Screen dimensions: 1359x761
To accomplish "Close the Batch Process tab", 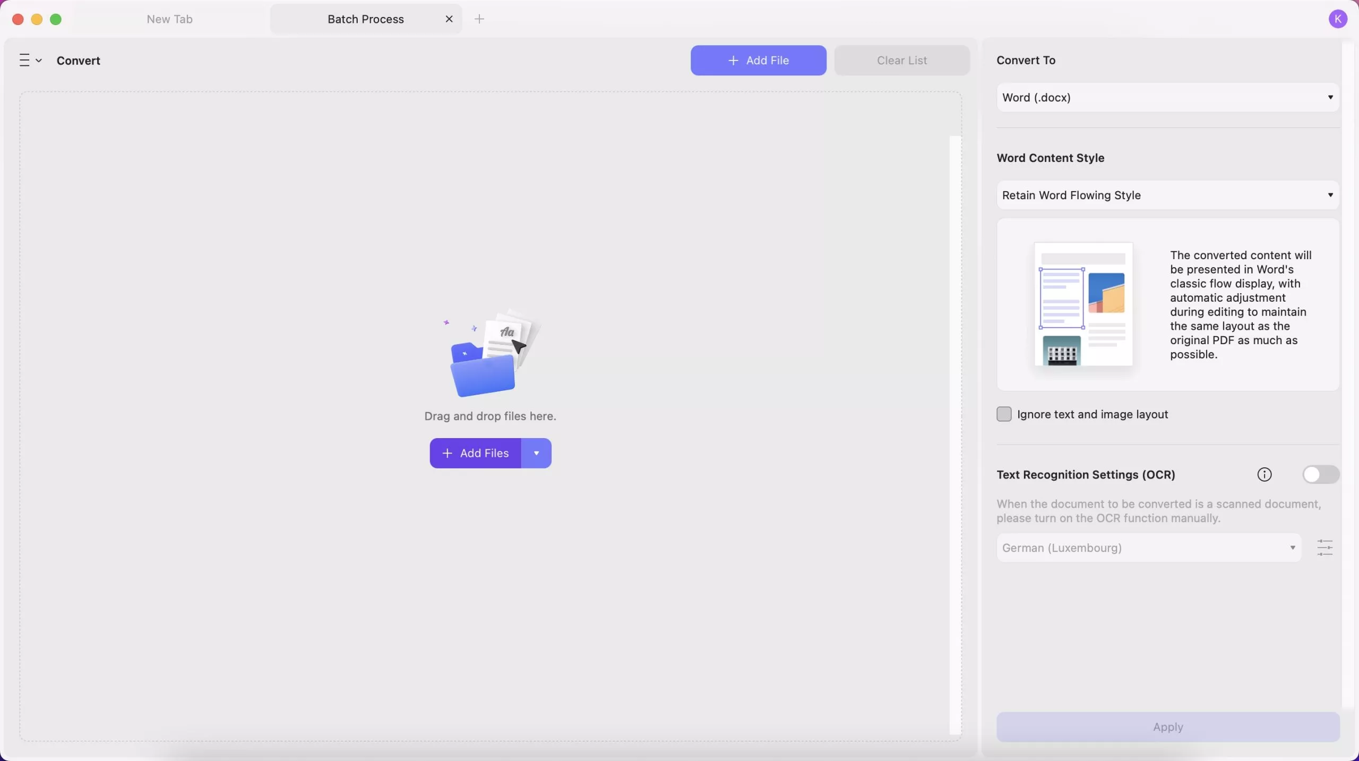I will pos(449,19).
